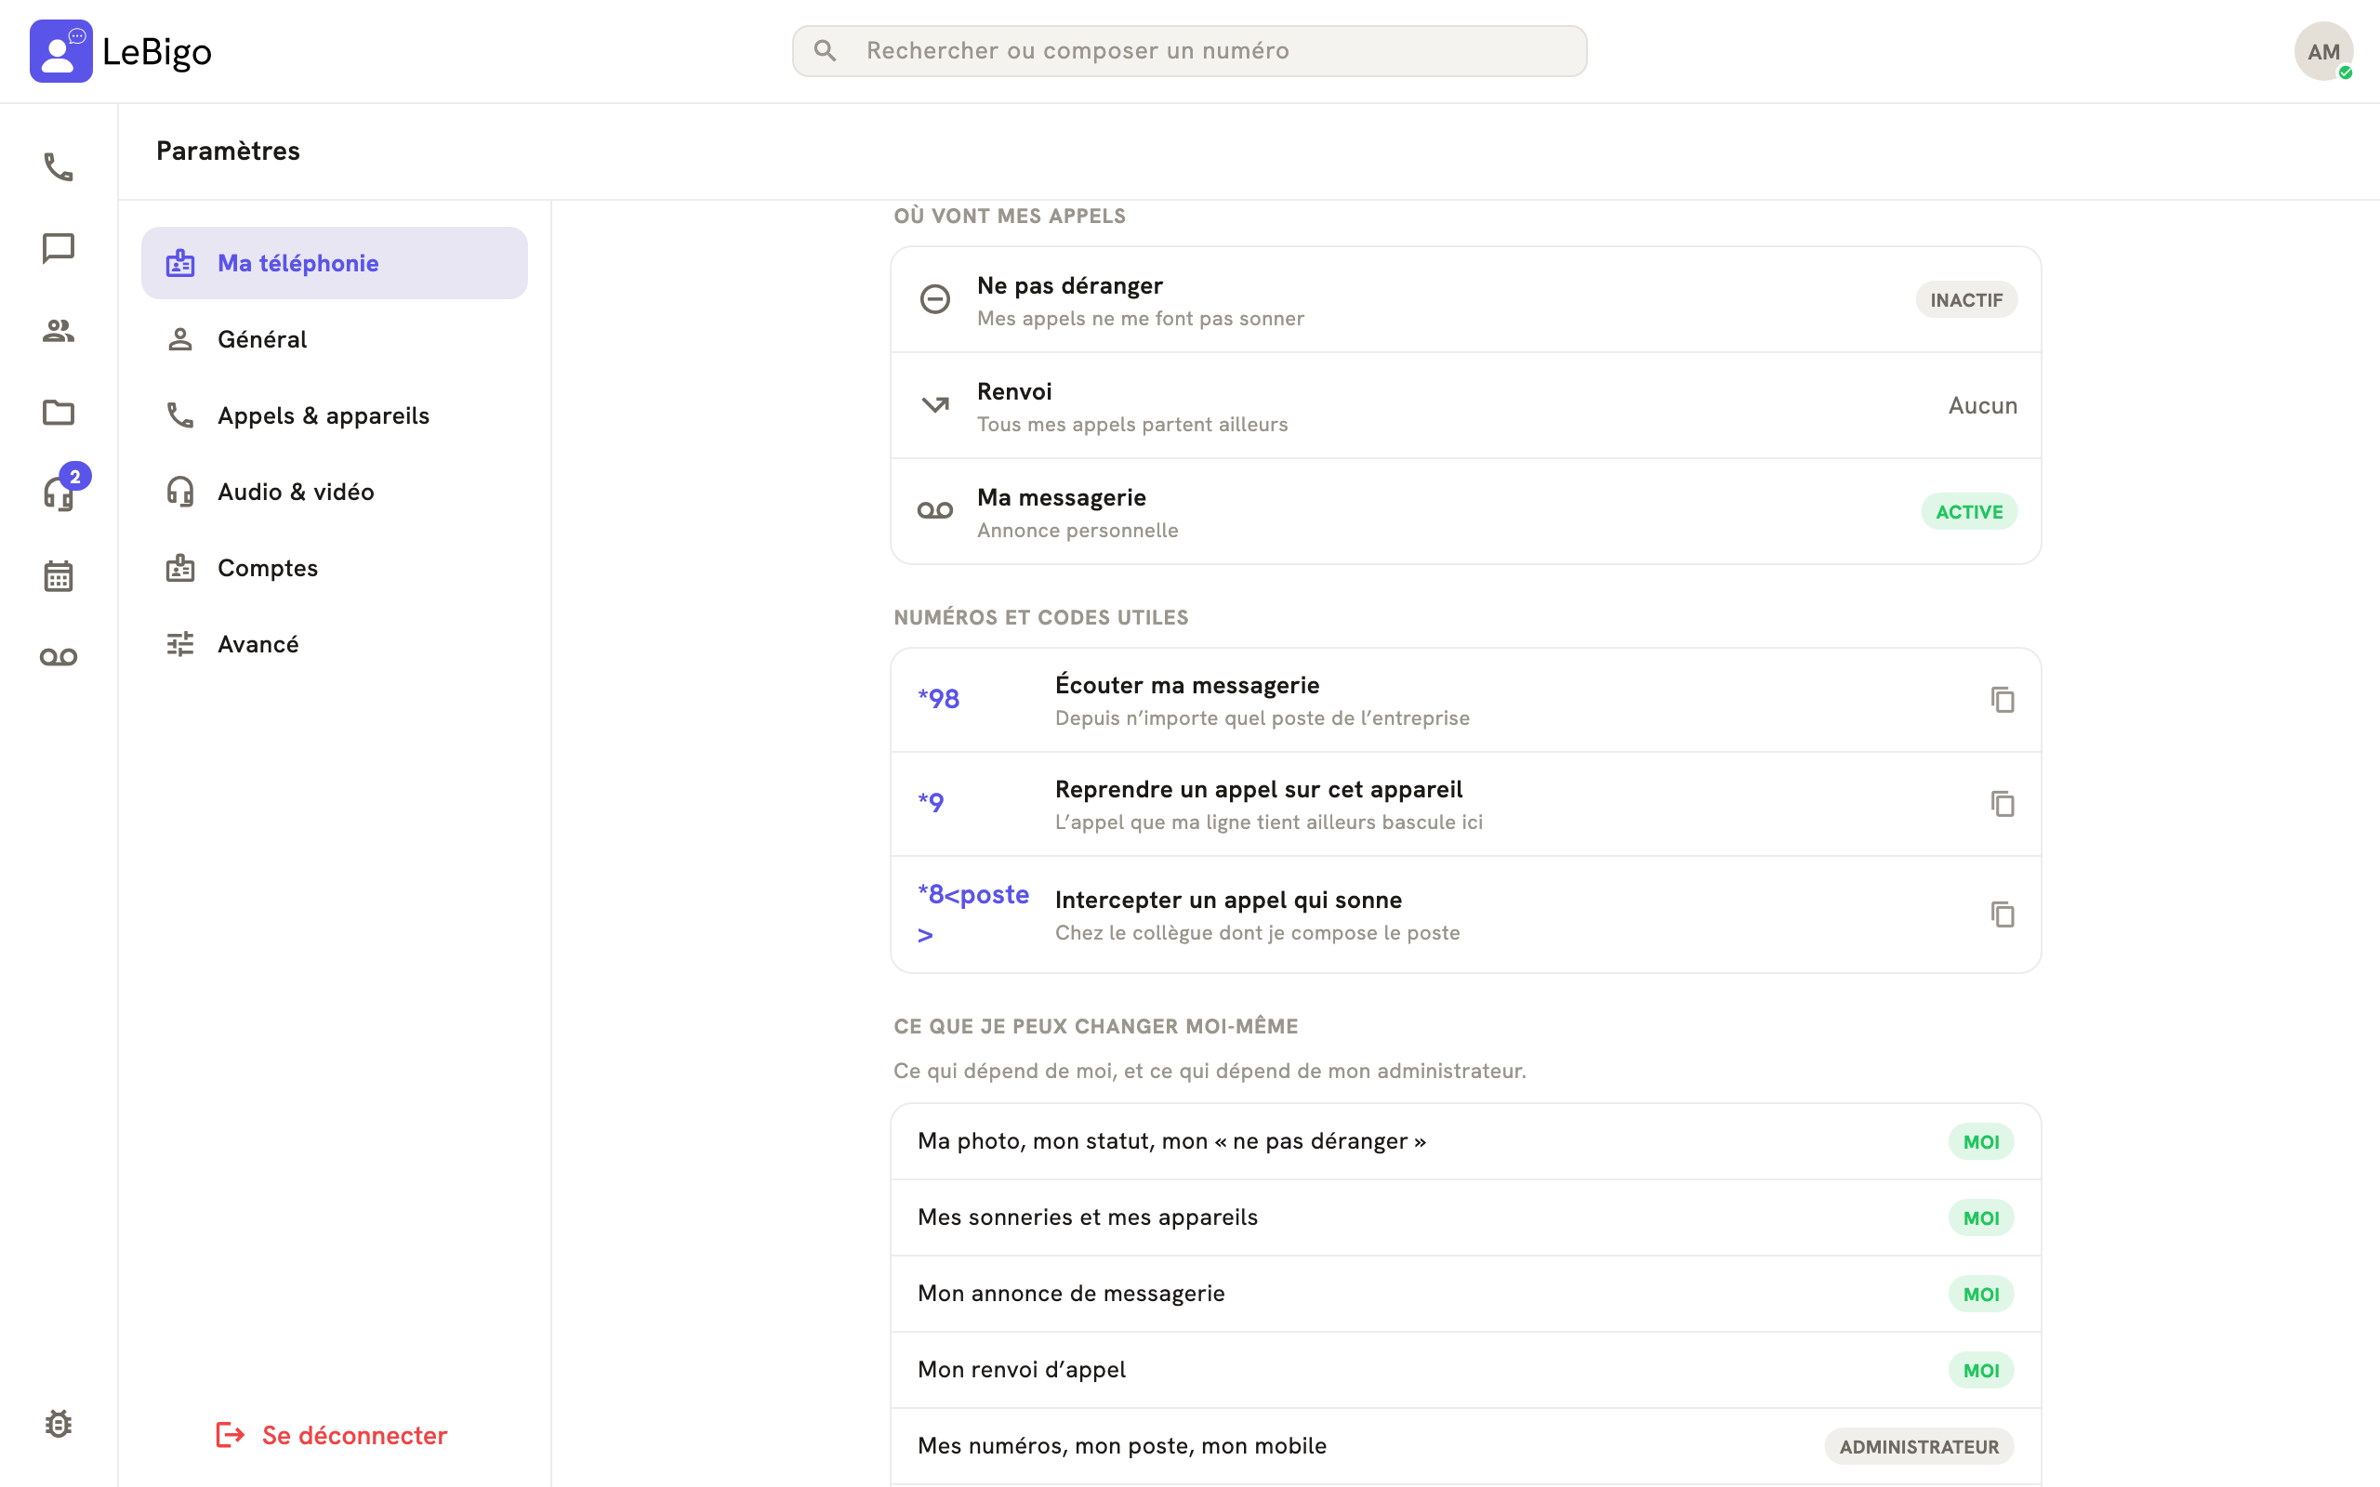
Task: Click the Mes sonneries et mes appareils row
Action: pyautogui.click(x=1465, y=1217)
